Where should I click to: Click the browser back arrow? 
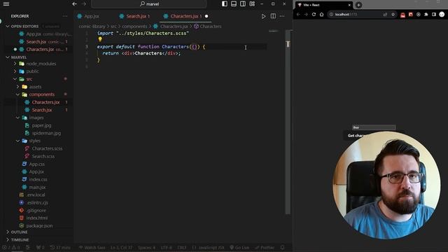click(x=298, y=14)
